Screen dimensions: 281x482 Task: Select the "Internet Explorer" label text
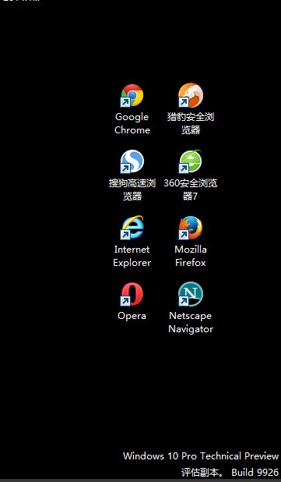132,256
